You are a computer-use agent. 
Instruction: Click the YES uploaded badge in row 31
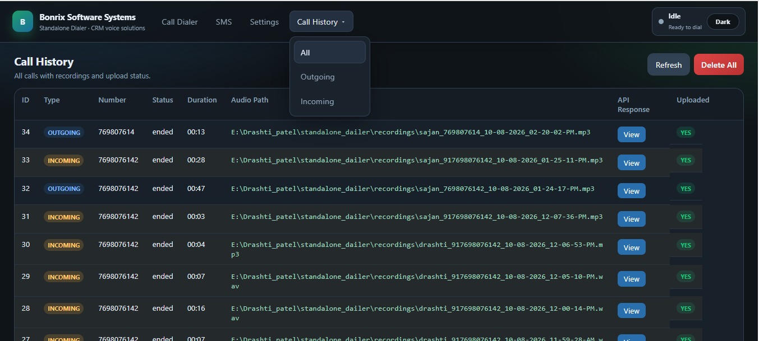pyautogui.click(x=686, y=217)
